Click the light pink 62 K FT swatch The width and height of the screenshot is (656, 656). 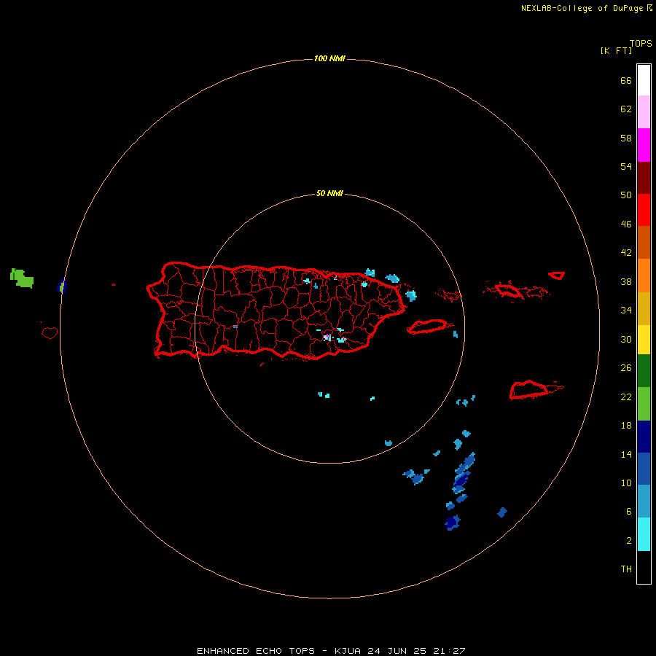644,112
